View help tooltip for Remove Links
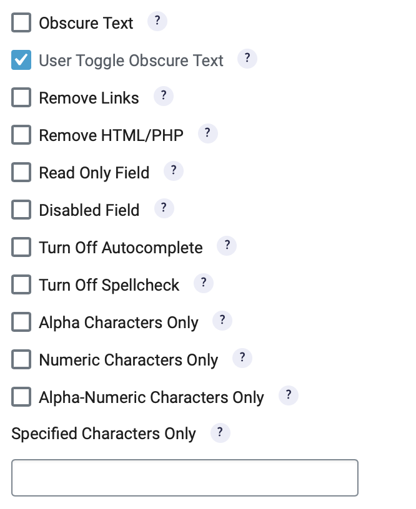The image size is (416, 509). click(164, 95)
